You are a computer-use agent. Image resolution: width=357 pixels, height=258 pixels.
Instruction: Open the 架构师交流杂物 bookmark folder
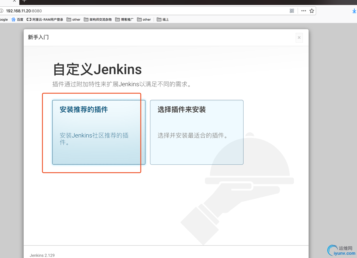(x=98, y=20)
